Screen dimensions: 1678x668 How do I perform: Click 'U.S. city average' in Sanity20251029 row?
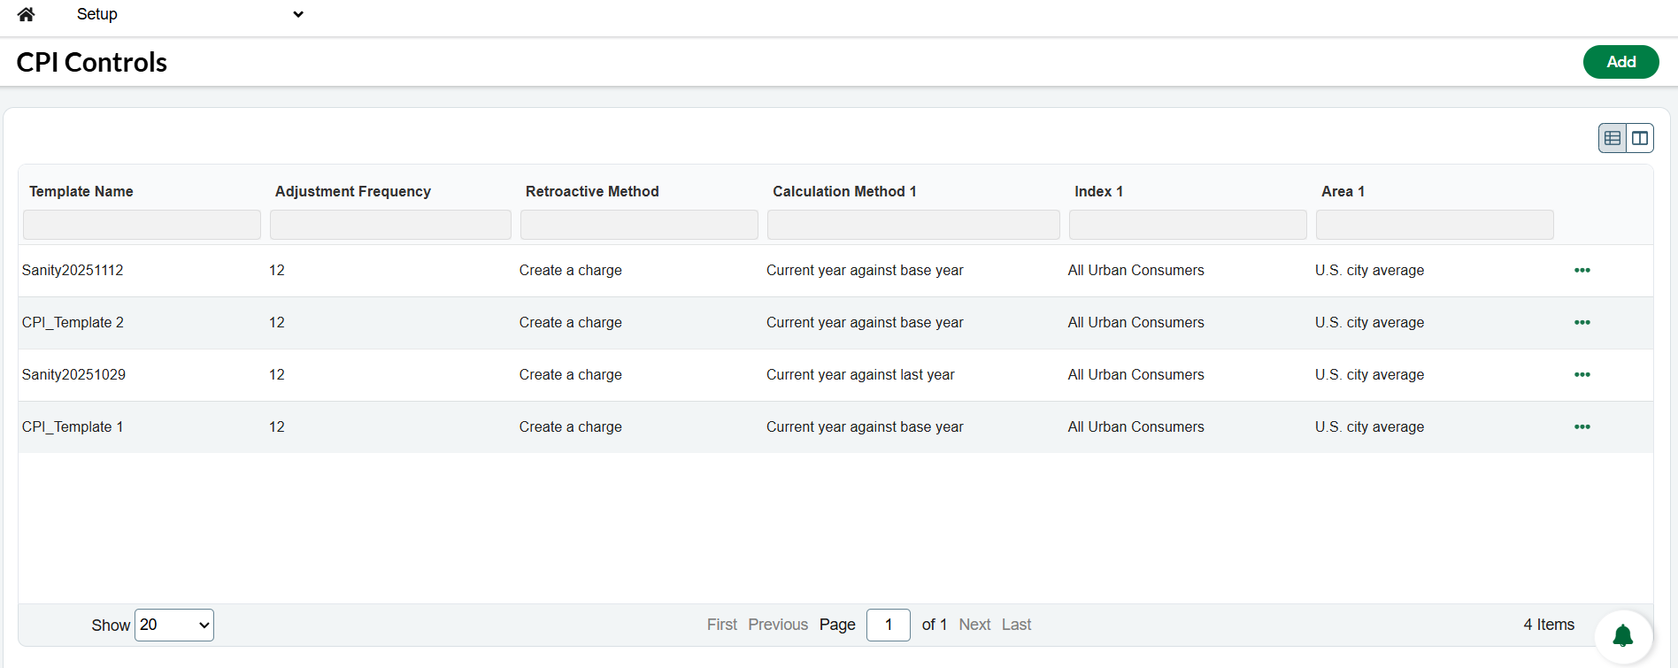coord(1369,374)
